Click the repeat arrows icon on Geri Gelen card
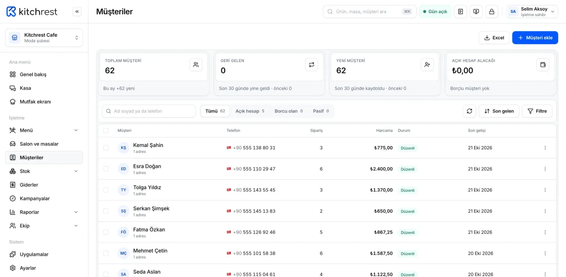The width and height of the screenshot is (566, 277). tap(312, 65)
